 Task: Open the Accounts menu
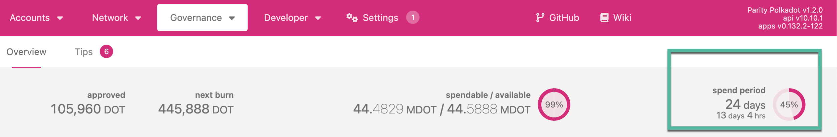[x=30, y=18]
